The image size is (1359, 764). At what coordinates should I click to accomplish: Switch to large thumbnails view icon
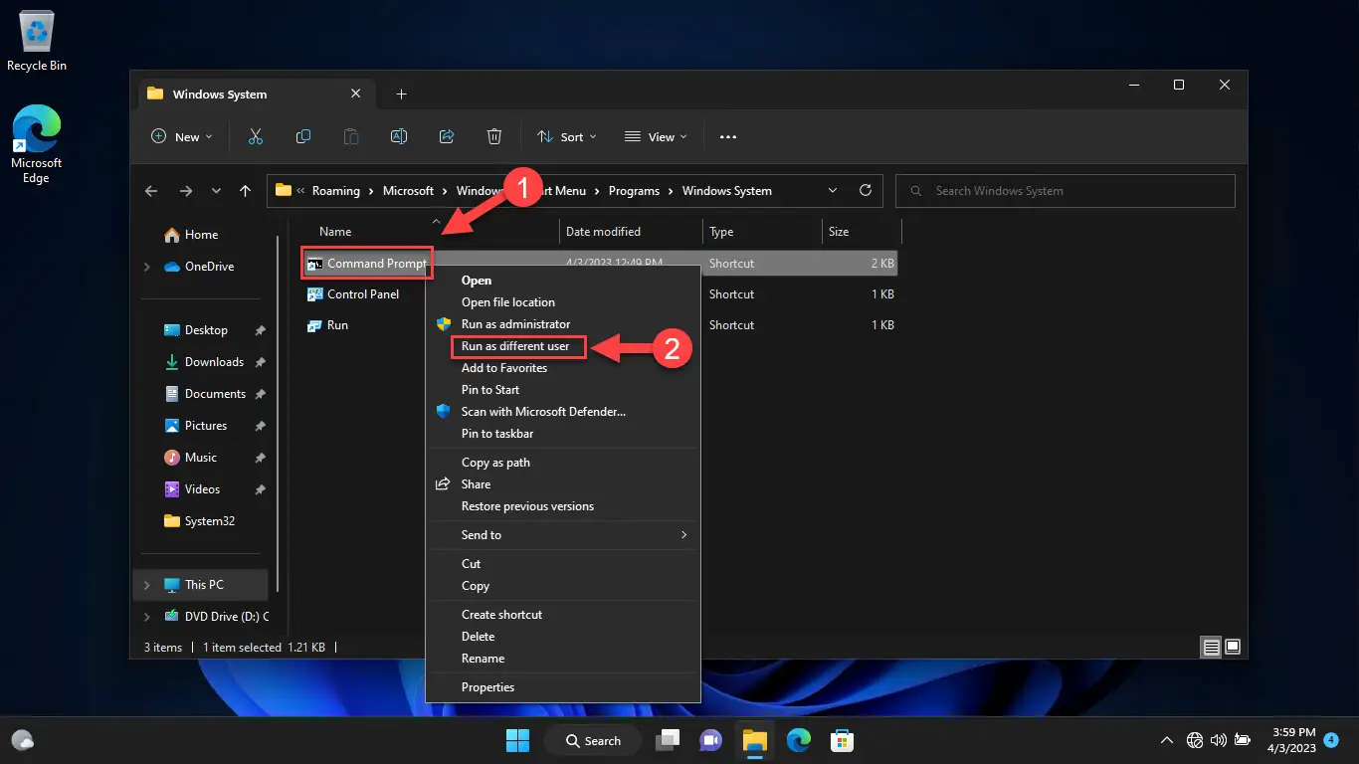1233,647
